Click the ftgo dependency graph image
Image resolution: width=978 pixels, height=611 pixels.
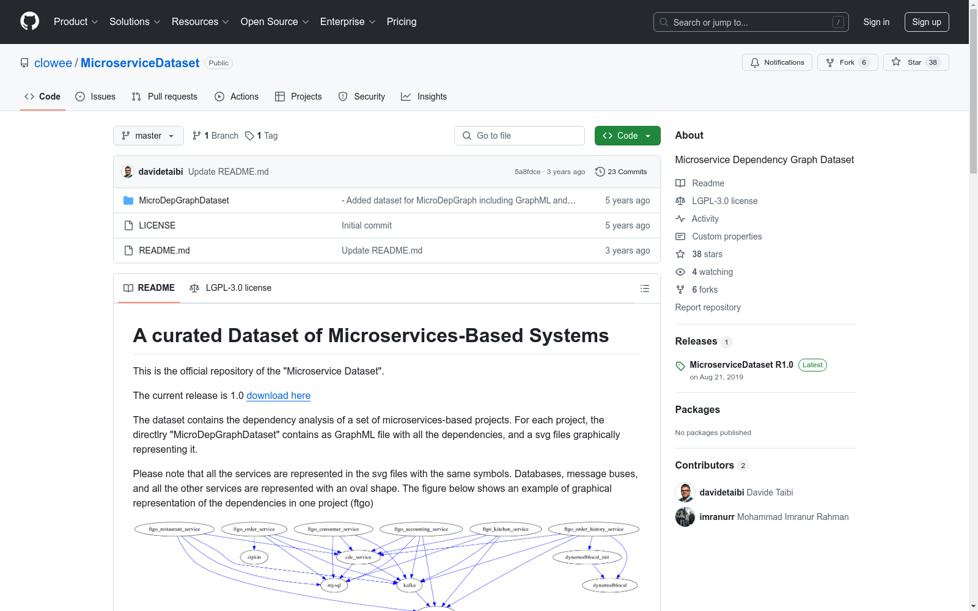coord(386,566)
